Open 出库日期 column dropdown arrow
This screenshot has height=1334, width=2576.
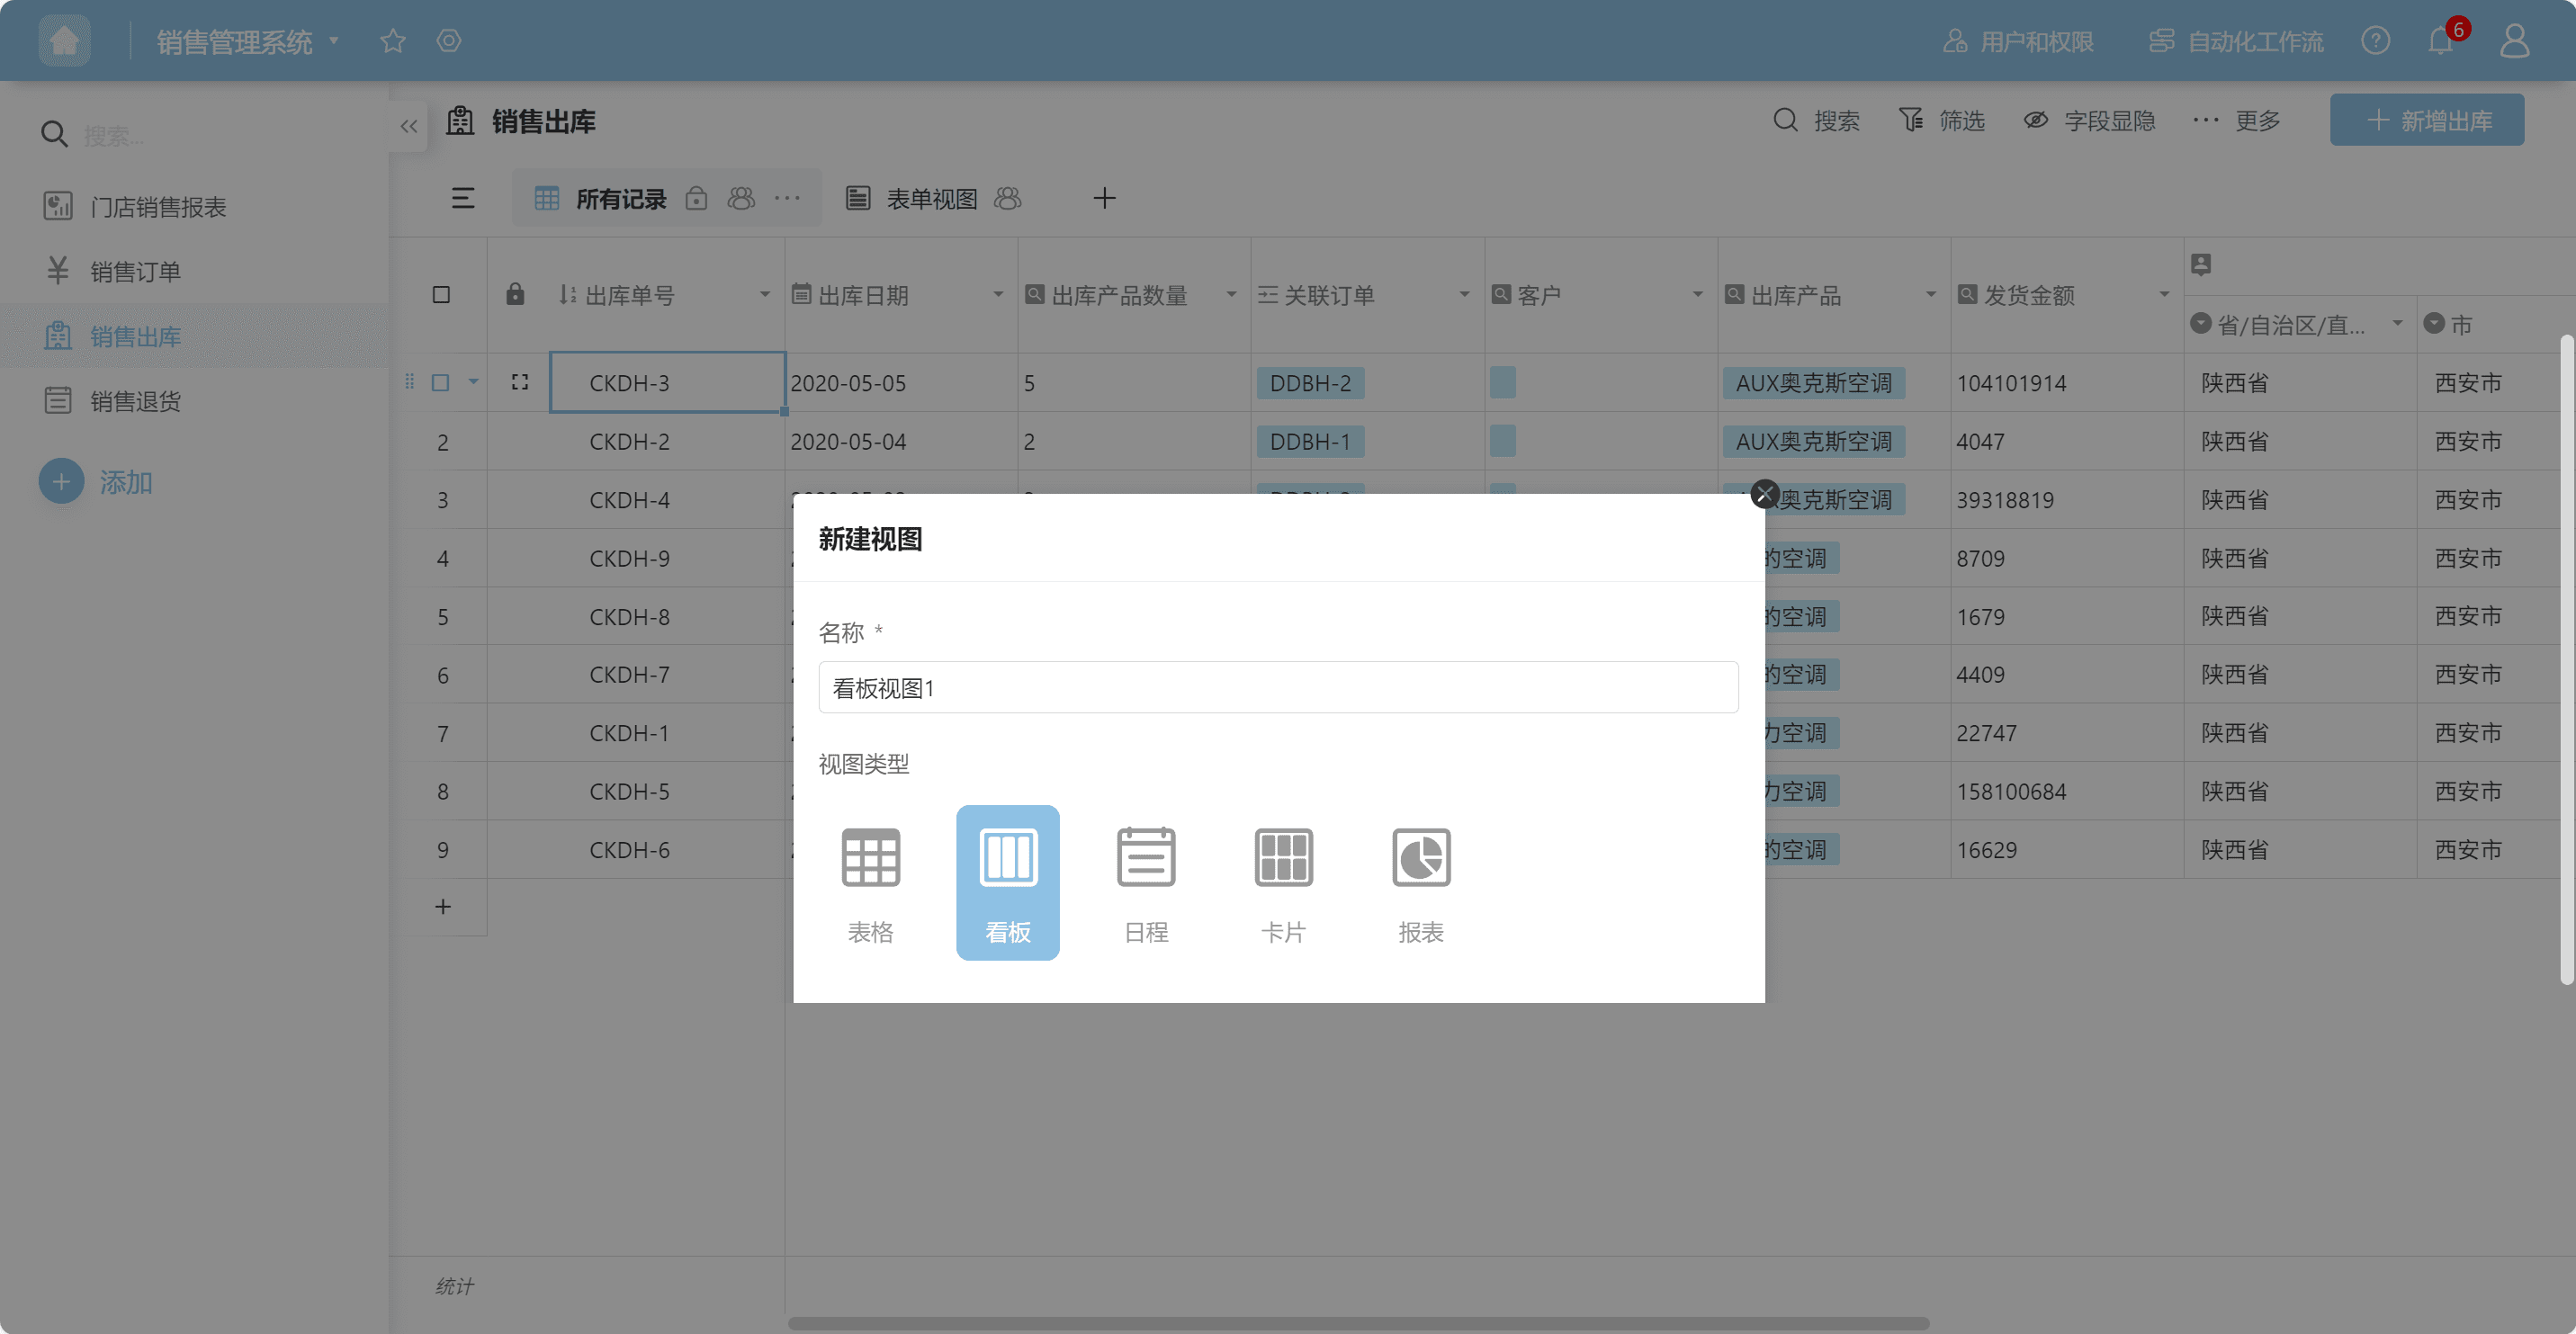tap(998, 294)
